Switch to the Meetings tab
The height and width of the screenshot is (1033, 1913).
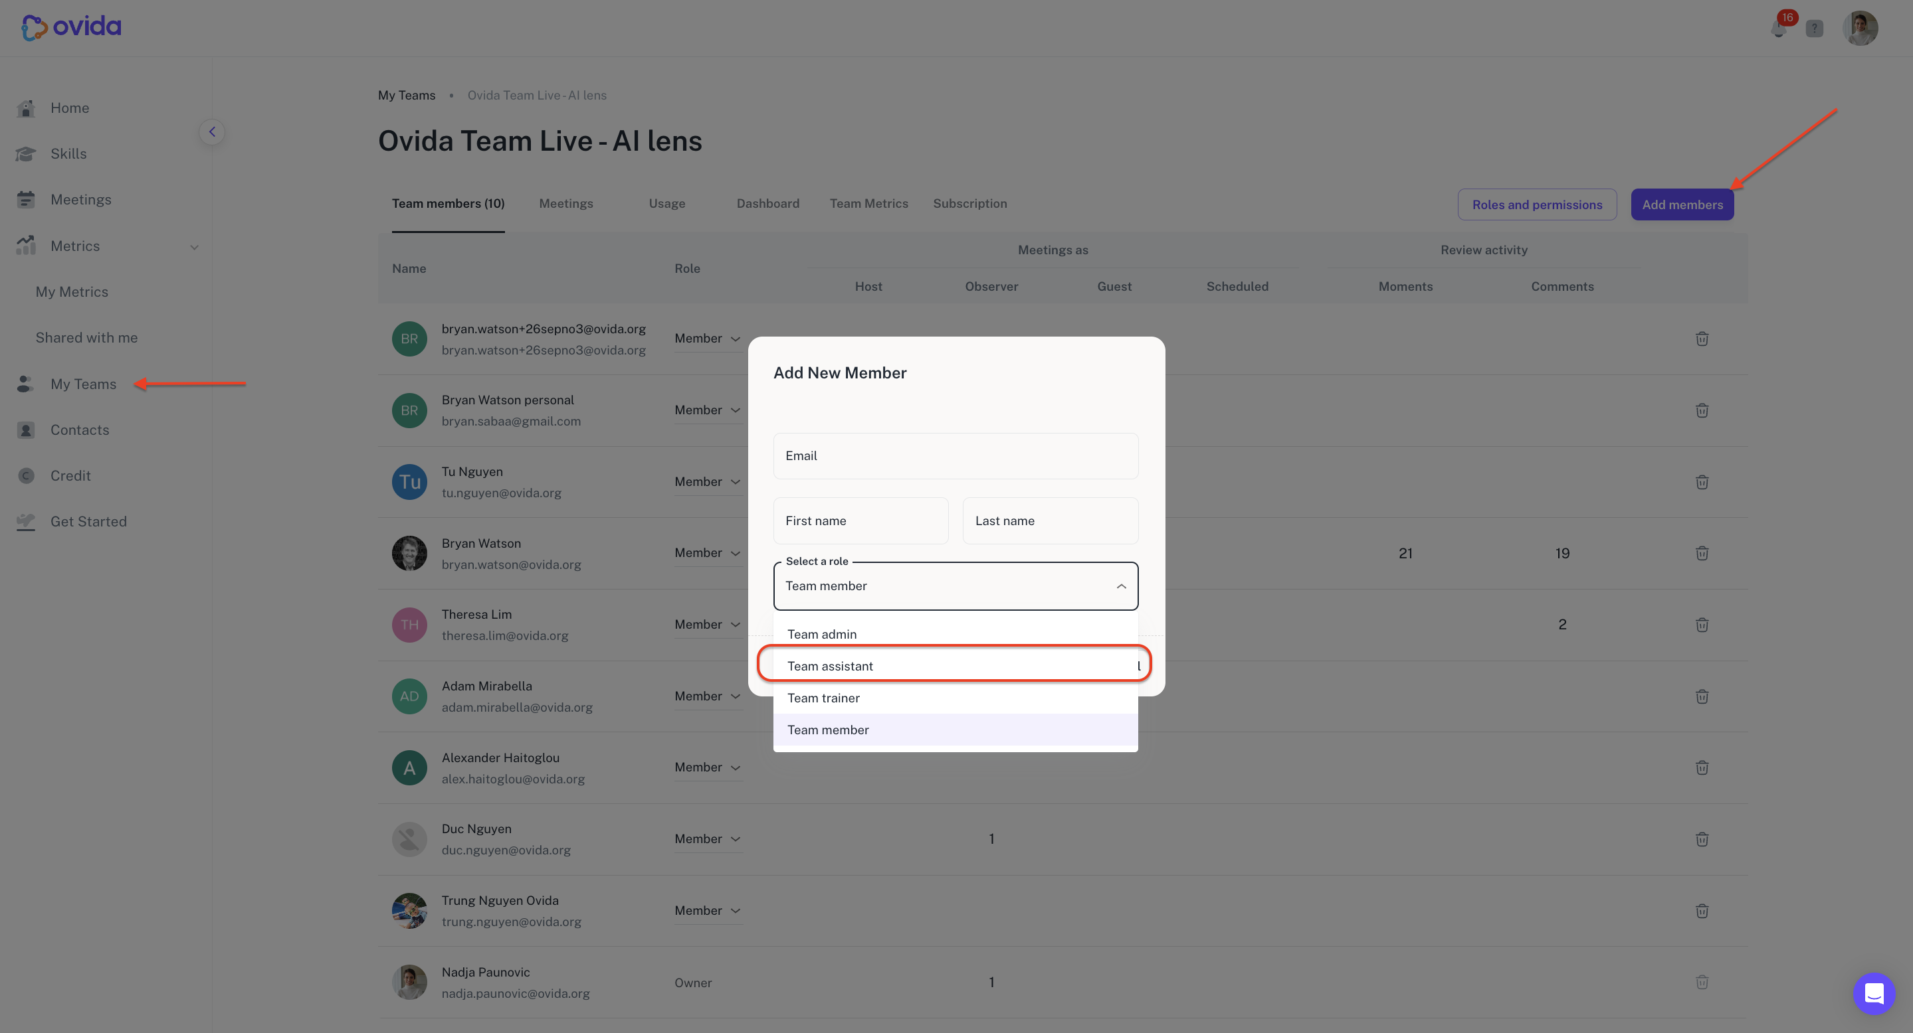(566, 203)
